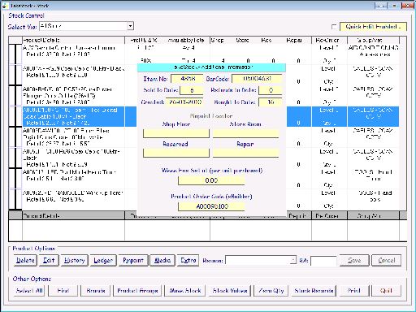Click the BarCode field
416x312 pixels.
click(x=257, y=79)
